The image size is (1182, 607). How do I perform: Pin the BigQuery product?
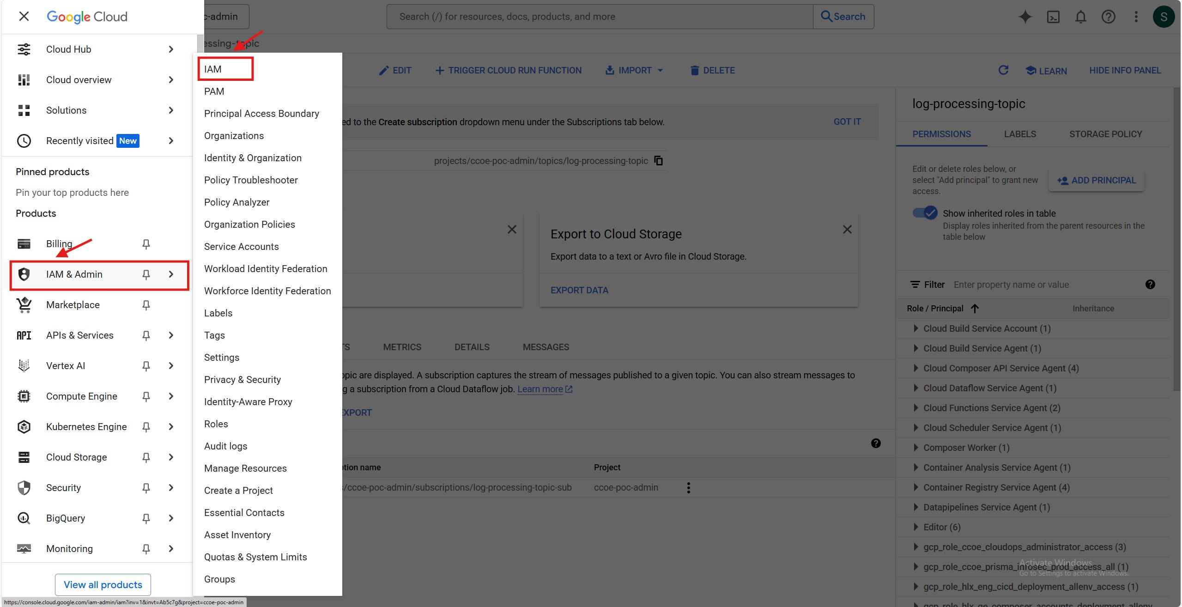pyautogui.click(x=146, y=518)
